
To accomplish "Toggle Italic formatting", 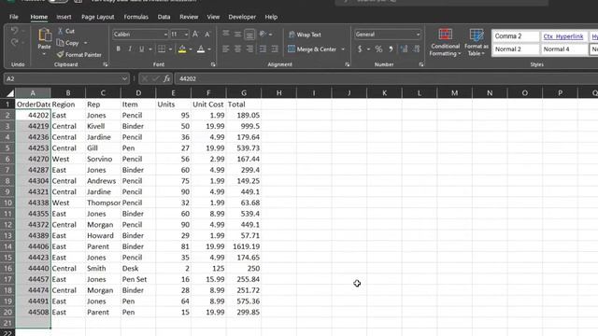I will pos(130,49).
